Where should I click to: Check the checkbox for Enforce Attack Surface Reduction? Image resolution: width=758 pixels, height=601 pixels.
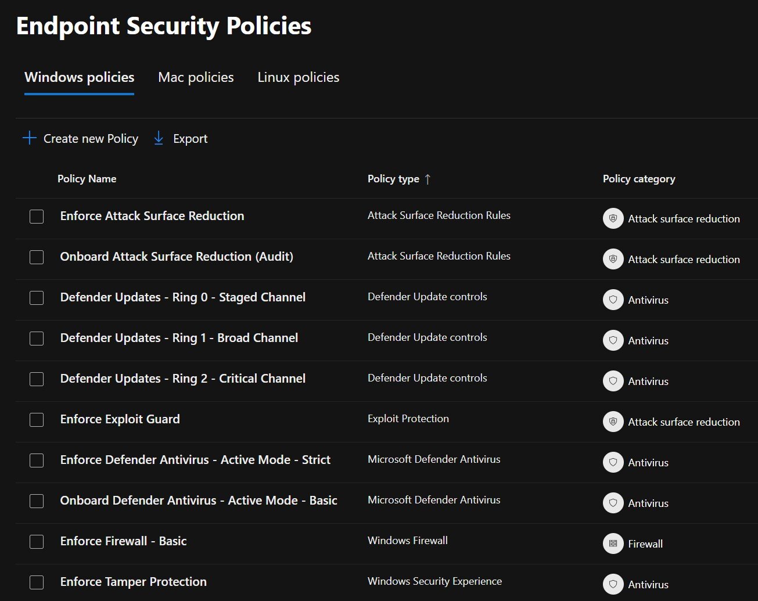click(36, 216)
